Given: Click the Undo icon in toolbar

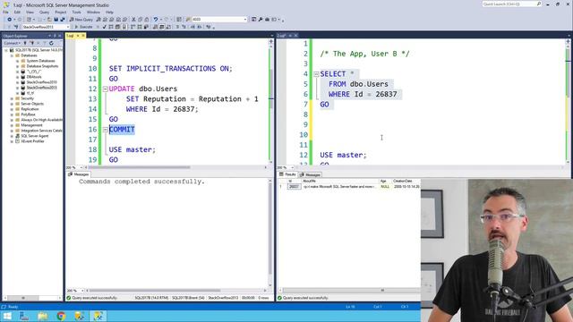Looking at the screenshot, I should tap(156, 20).
